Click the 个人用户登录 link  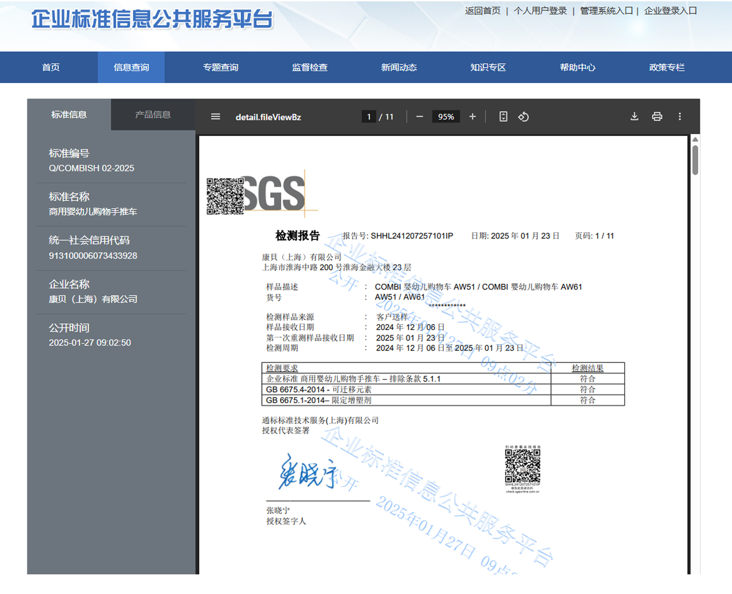[x=540, y=11]
